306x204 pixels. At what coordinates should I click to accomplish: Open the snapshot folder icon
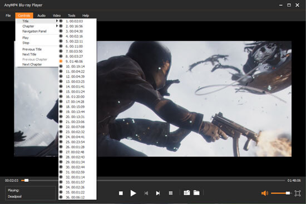(196, 193)
